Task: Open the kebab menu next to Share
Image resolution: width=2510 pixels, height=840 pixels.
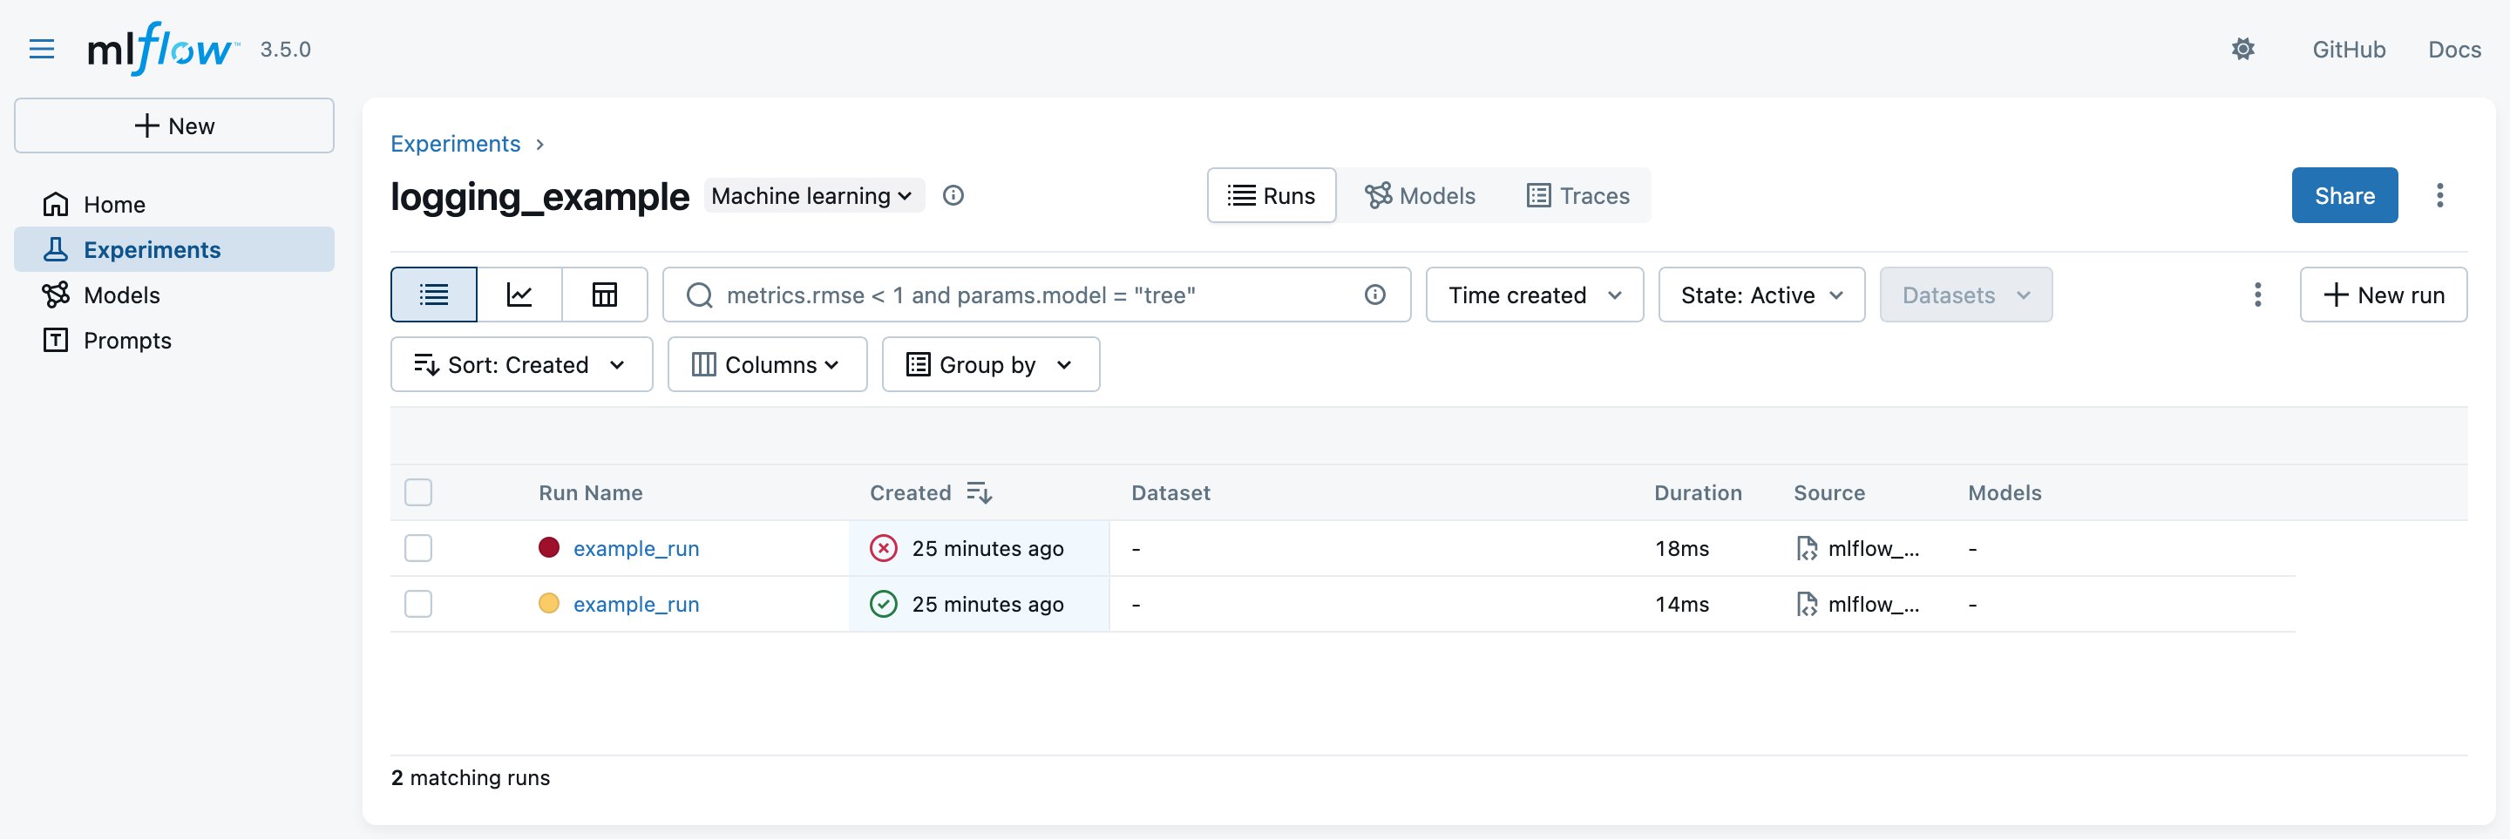Action: tap(2439, 196)
